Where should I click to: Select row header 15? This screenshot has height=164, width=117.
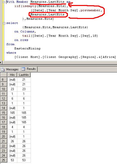click(4, 113)
